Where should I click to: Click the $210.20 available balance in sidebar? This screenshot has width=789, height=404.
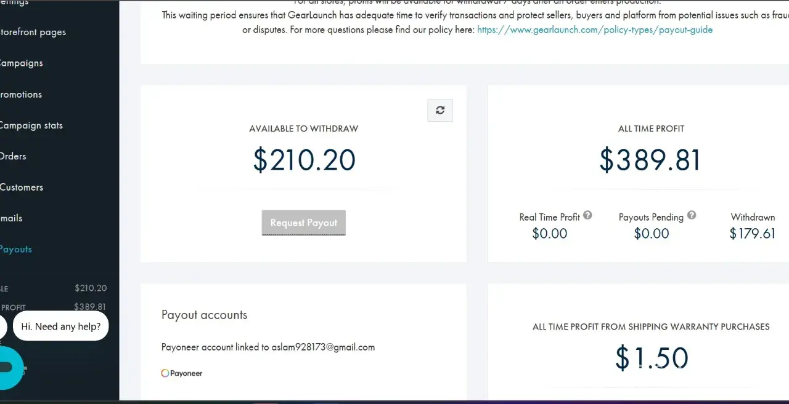(91, 288)
